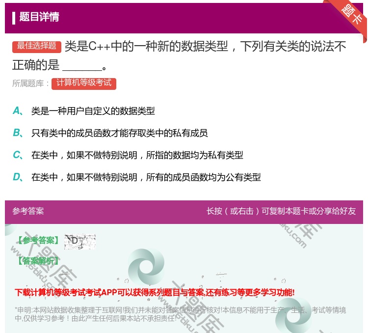Click the 【参考答案】 label
Viewport: 368px width, 333px height.
[38, 240]
